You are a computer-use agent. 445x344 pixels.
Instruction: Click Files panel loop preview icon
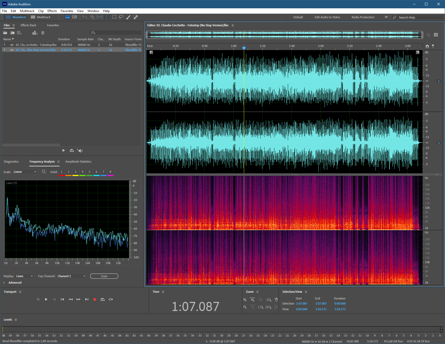coord(72,151)
